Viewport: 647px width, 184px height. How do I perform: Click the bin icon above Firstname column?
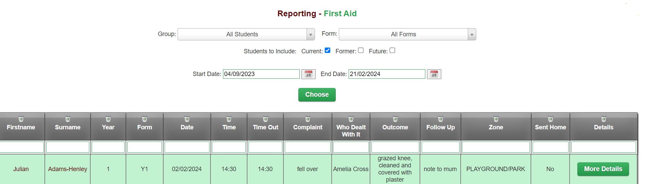21,119
